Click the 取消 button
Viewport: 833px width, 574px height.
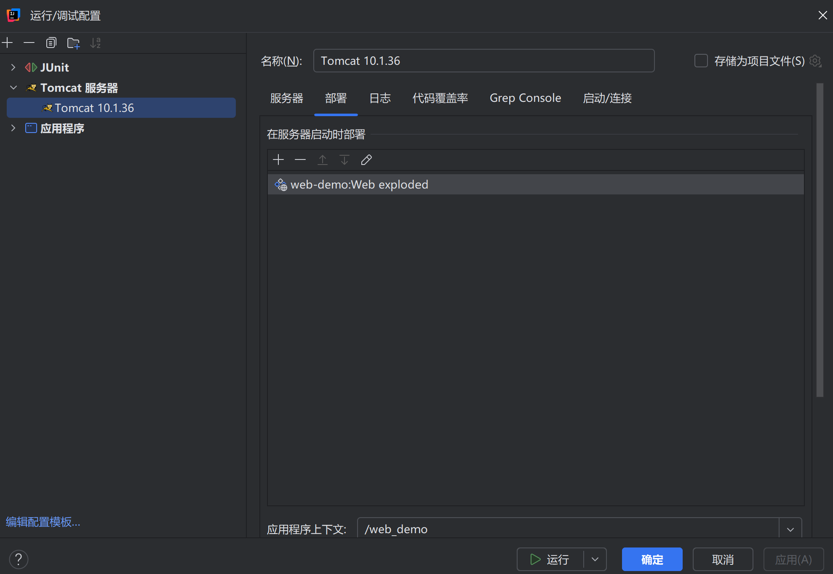[723, 559]
